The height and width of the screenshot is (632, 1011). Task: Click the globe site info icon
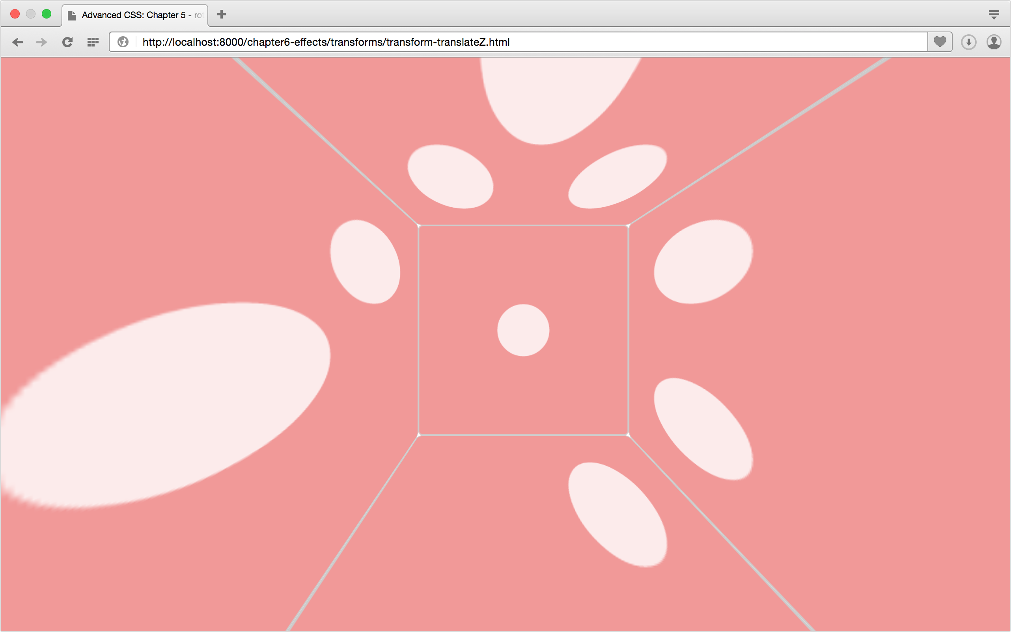[x=123, y=42]
